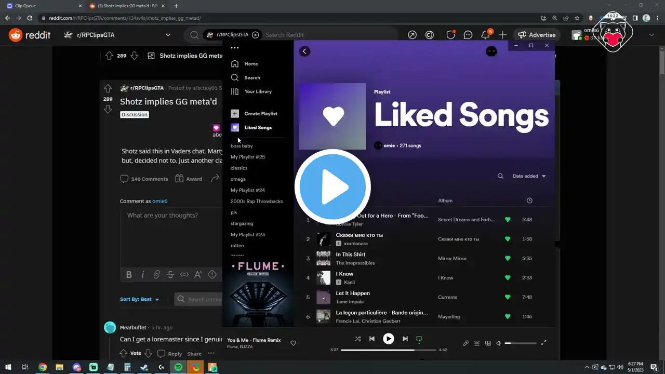Play the current song from the bottom player bar
665x374 pixels.
pyautogui.click(x=388, y=339)
